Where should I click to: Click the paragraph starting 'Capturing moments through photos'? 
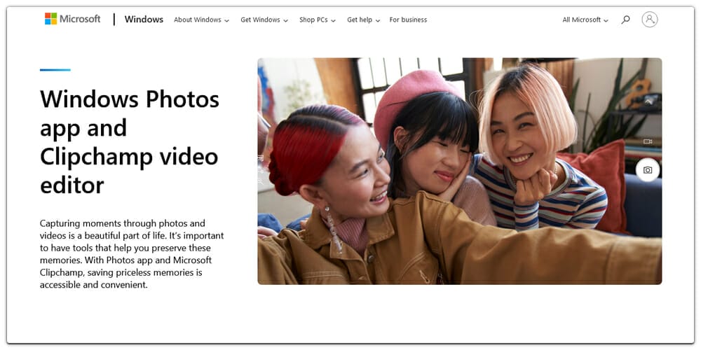pos(132,253)
